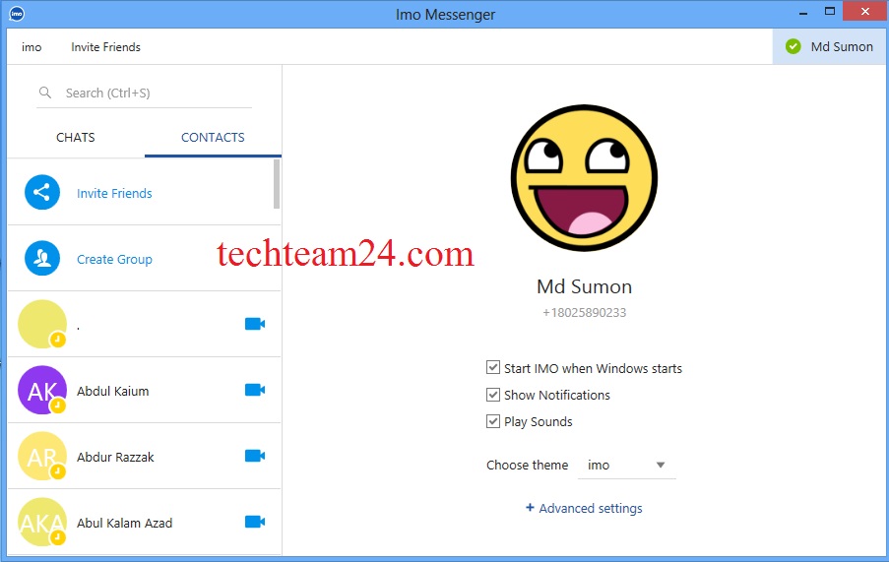Select contact name Abdur Razzak
The width and height of the screenshot is (889, 562).
tap(115, 457)
